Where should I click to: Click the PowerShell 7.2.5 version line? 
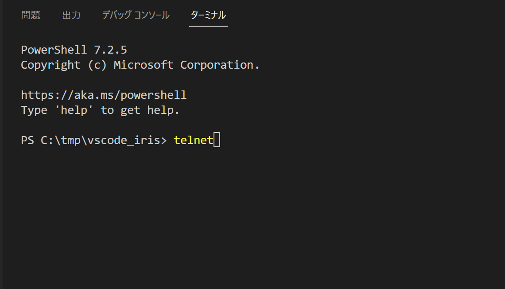point(74,50)
